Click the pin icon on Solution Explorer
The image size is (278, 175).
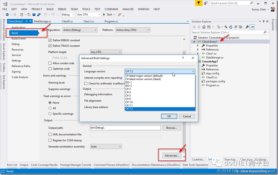(264, 21)
